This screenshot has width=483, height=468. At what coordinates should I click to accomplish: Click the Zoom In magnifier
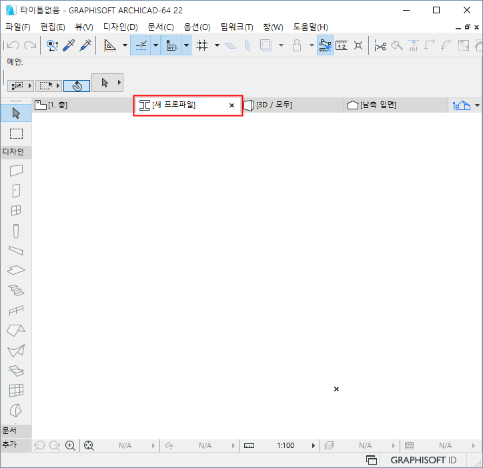point(70,445)
